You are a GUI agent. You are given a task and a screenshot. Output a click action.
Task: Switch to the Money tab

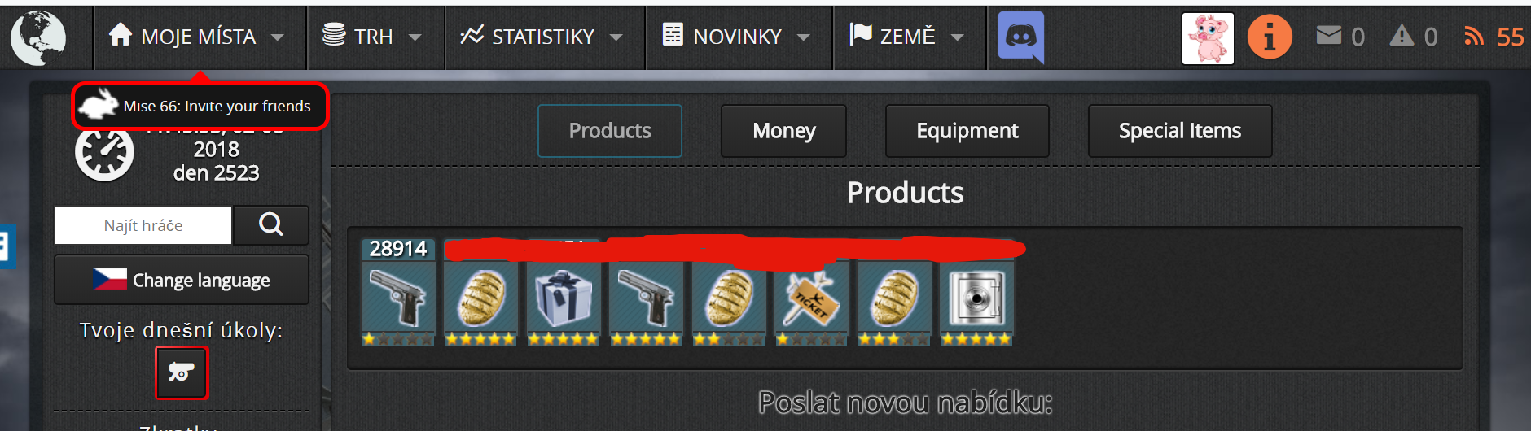[783, 131]
